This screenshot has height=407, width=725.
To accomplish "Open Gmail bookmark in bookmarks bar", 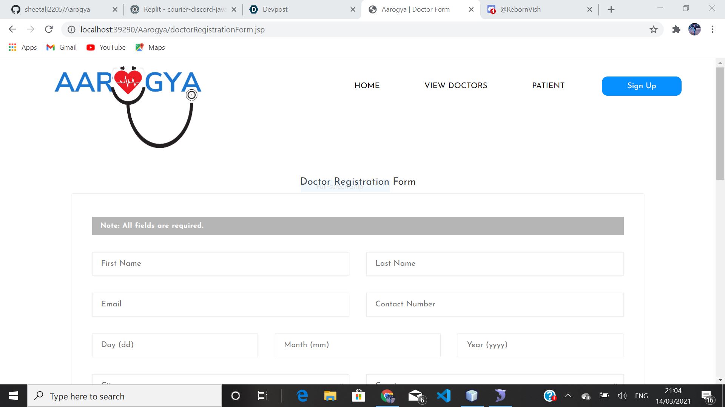I will coord(62,47).
